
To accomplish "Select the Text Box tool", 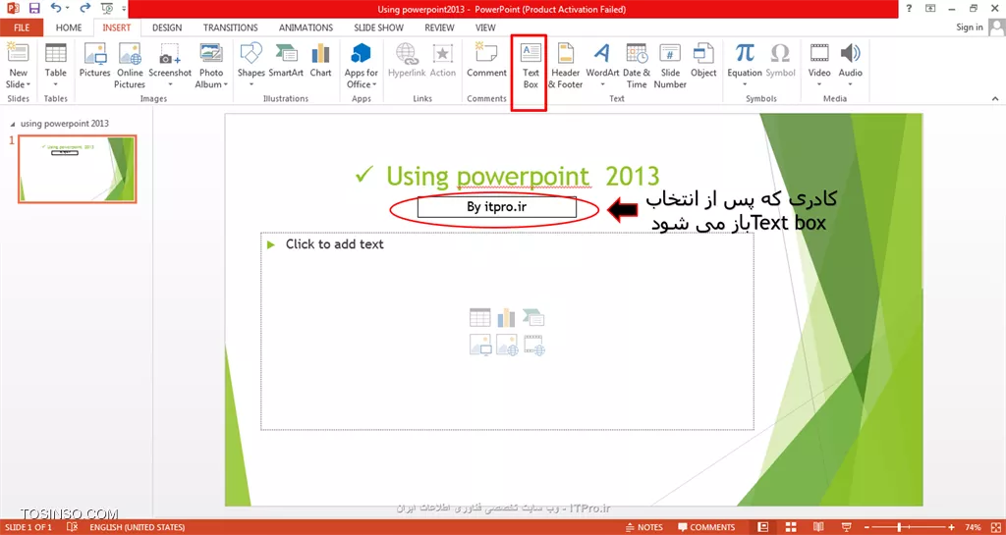I will [530, 66].
